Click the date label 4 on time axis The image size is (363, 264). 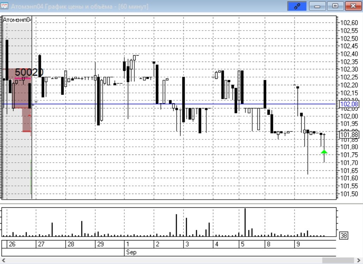[217, 244]
